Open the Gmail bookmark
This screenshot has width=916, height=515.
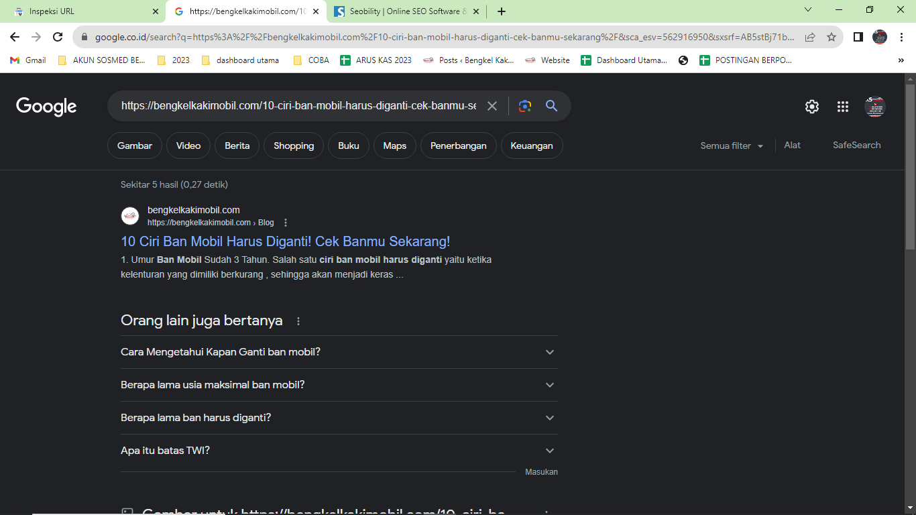click(x=28, y=60)
